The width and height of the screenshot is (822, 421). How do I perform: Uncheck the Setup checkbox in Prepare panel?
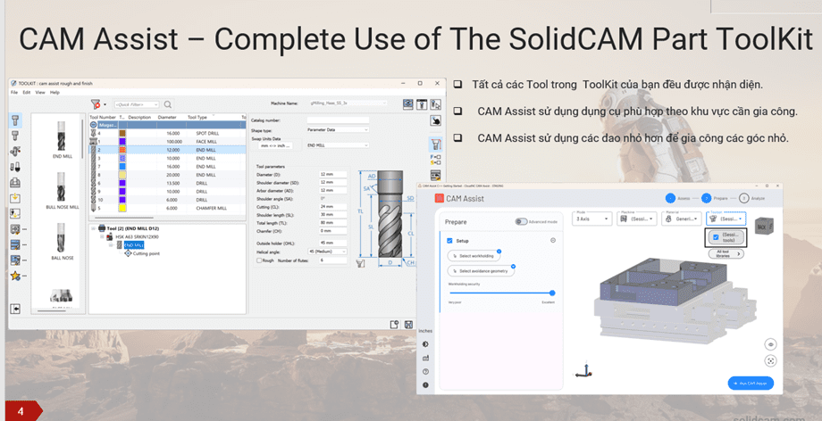click(x=449, y=241)
